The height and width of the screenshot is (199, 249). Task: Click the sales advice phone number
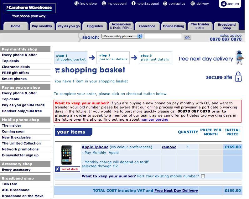(226, 39)
